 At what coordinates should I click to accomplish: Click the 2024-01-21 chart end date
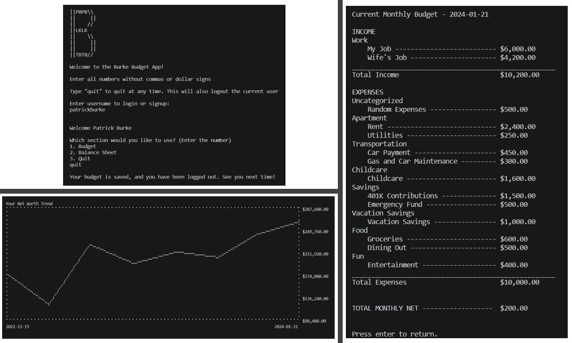point(285,325)
